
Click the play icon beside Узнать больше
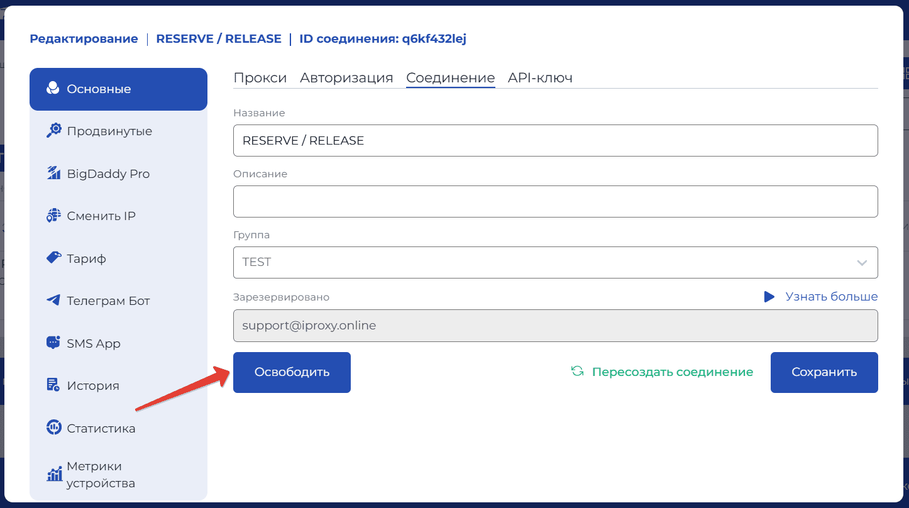point(769,297)
